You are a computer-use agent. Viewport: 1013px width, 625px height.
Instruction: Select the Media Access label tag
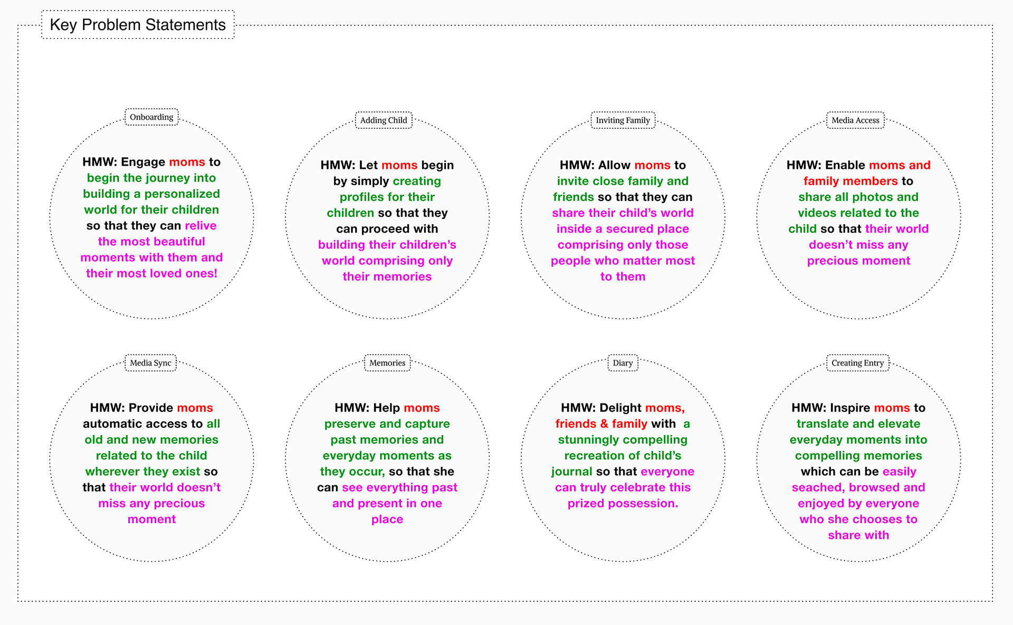[855, 120]
